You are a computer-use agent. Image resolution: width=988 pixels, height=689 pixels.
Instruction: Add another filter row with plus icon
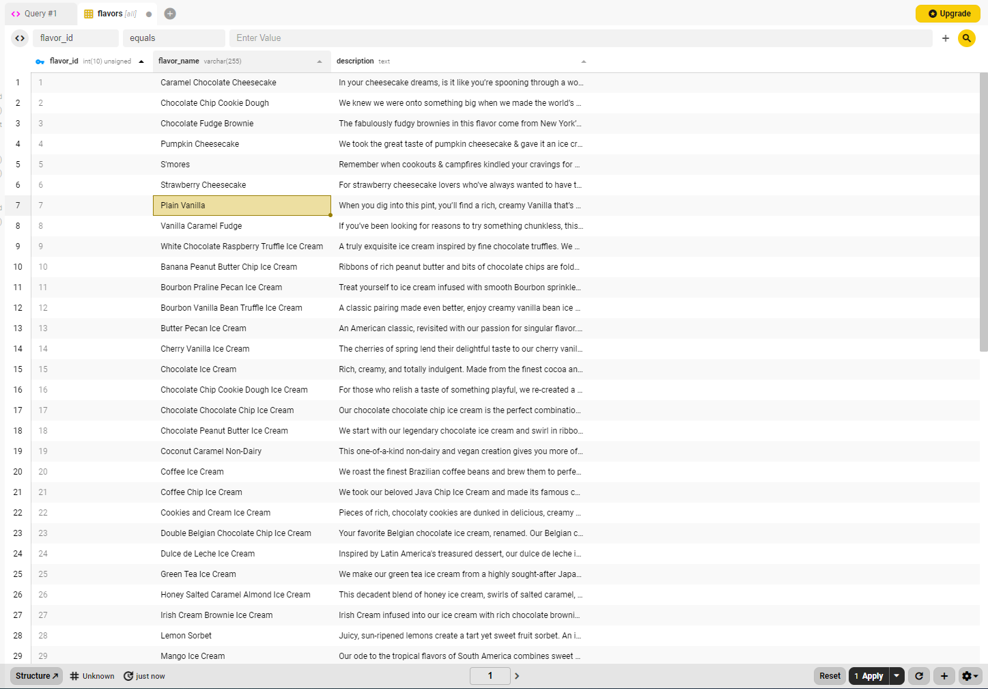[945, 38]
